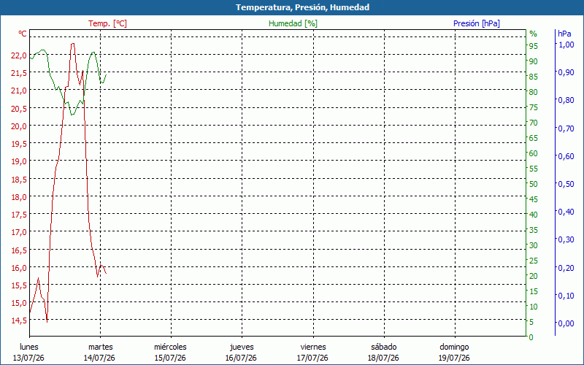This screenshot has height=365, width=584.
Task: Click the 0,50 pressure axis value
Action: [566, 184]
